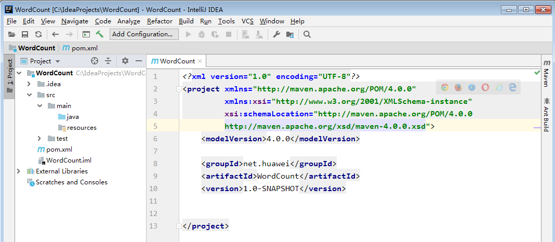Collapse the main folder node
Image resolution: width=555 pixels, height=242 pixels.
point(39,106)
